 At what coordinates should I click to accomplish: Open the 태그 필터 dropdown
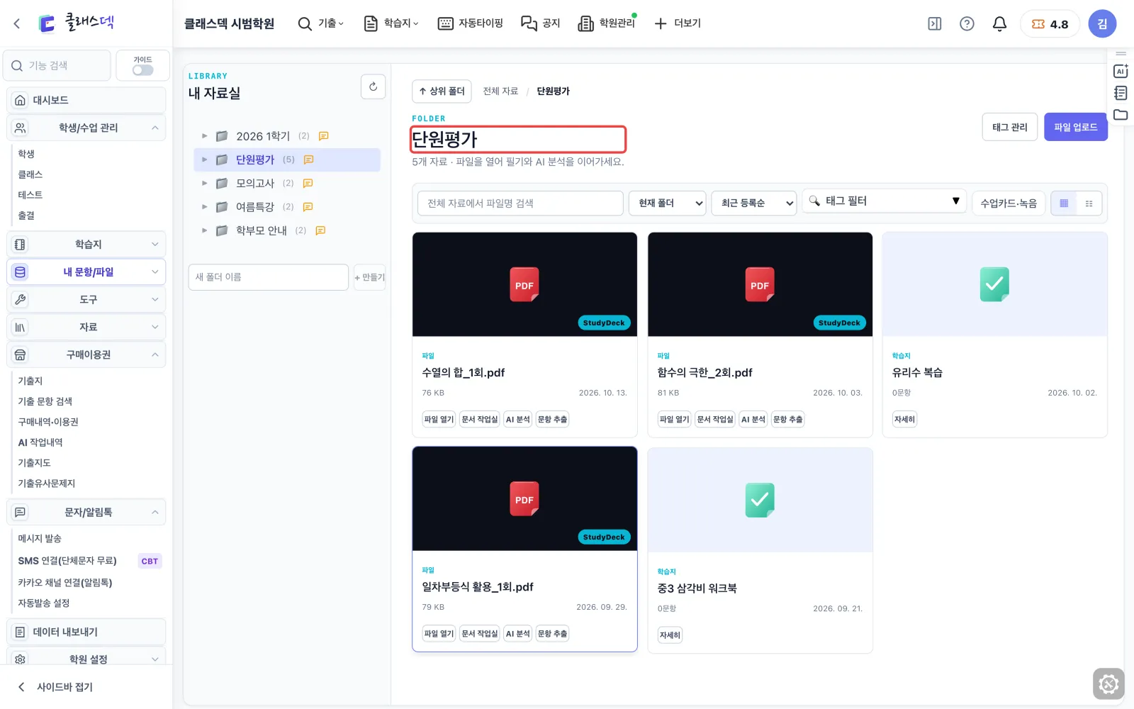[885, 201]
